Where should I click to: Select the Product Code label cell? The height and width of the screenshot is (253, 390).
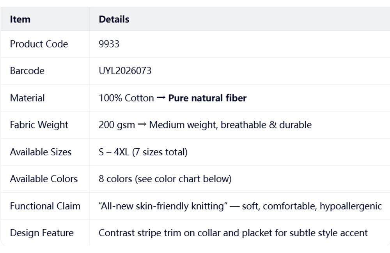point(39,44)
